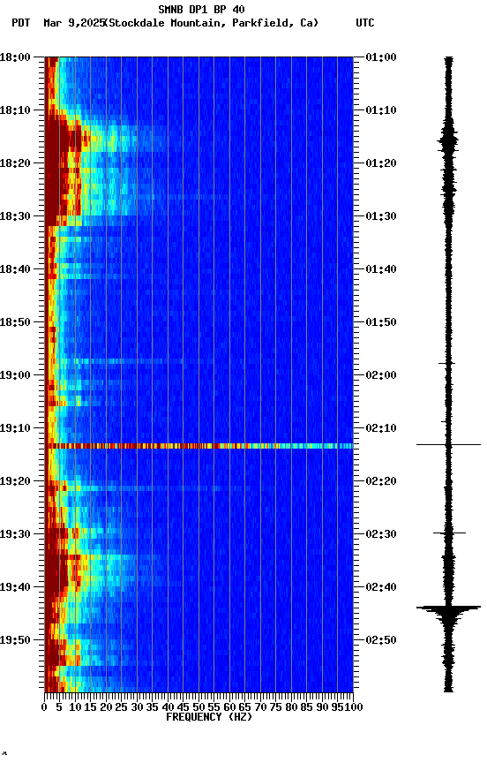The height and width of the screenshot is (763, 487).
Task: Click the 01:30 UTC time label
Action: (381, 216)
